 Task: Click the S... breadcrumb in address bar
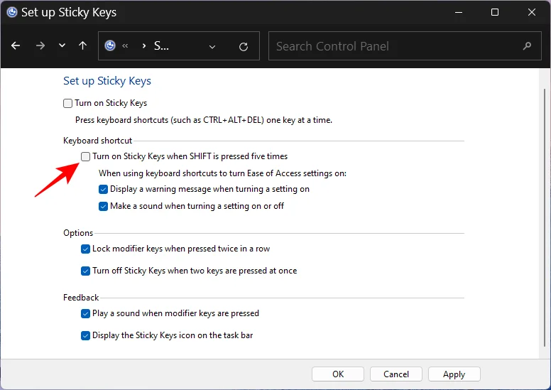(161, 45)
